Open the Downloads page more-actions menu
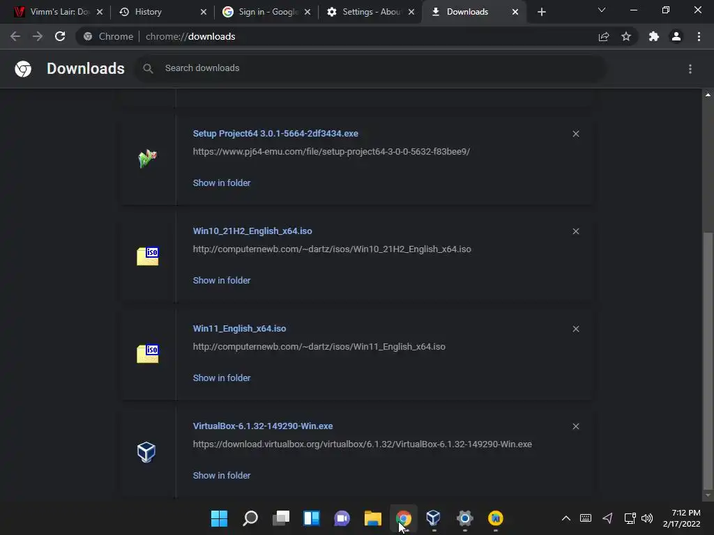The image size is (714, 535). point(690,69)
